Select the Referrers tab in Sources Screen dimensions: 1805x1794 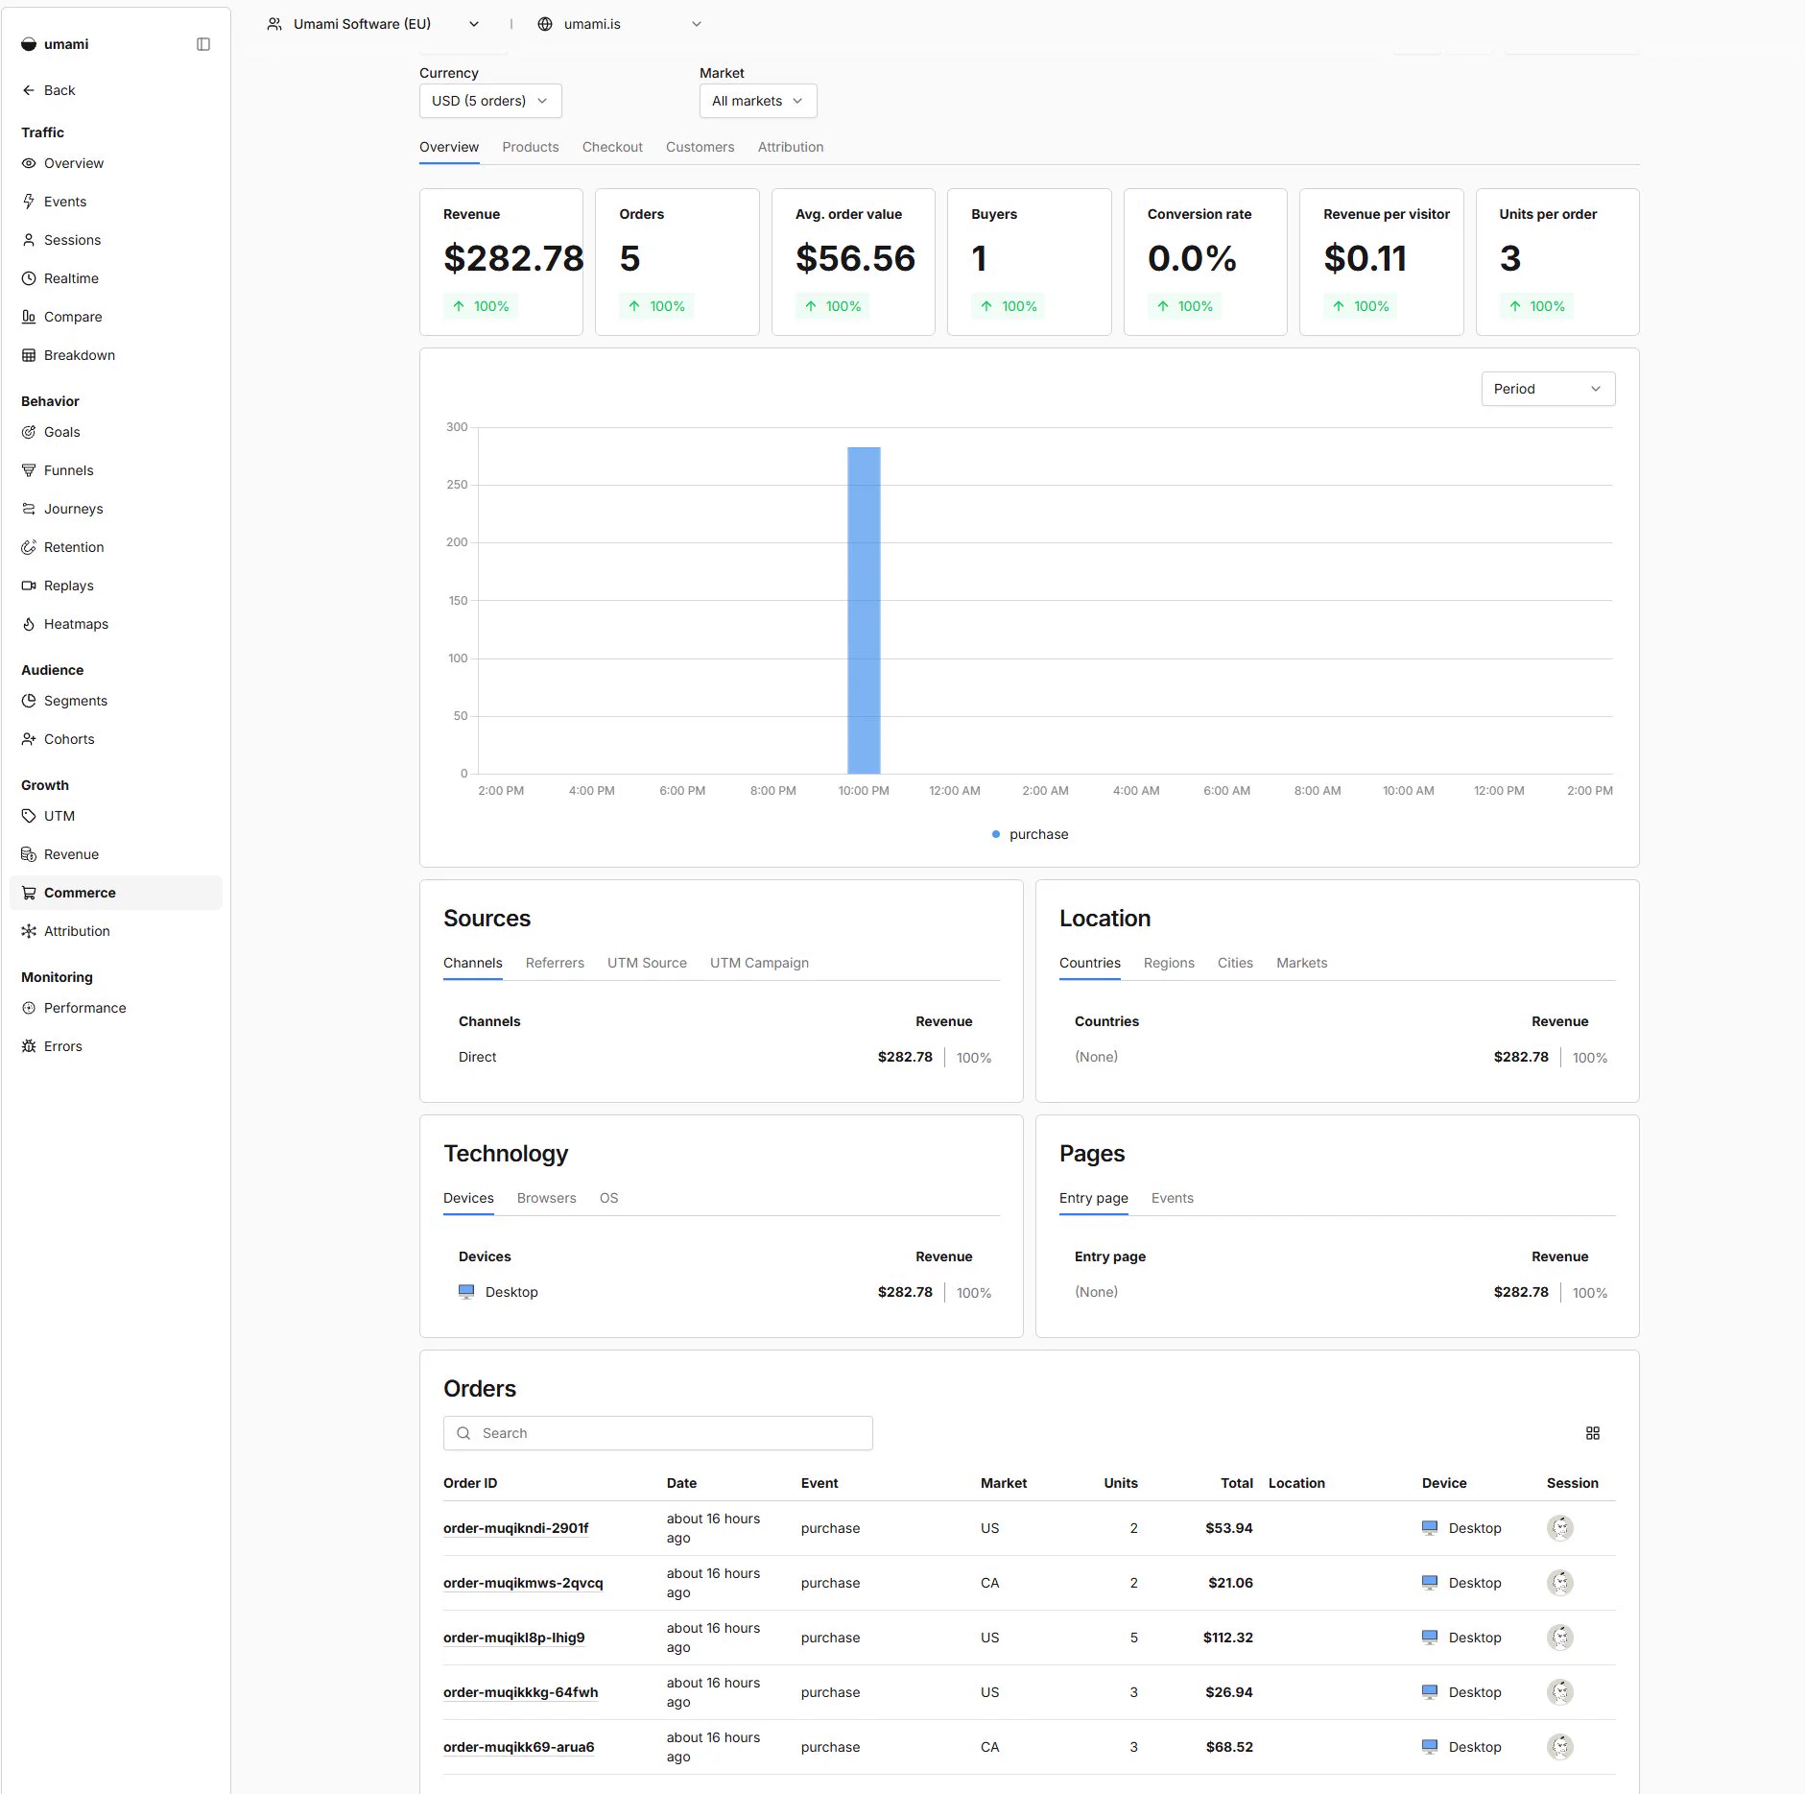click(555, 963)
